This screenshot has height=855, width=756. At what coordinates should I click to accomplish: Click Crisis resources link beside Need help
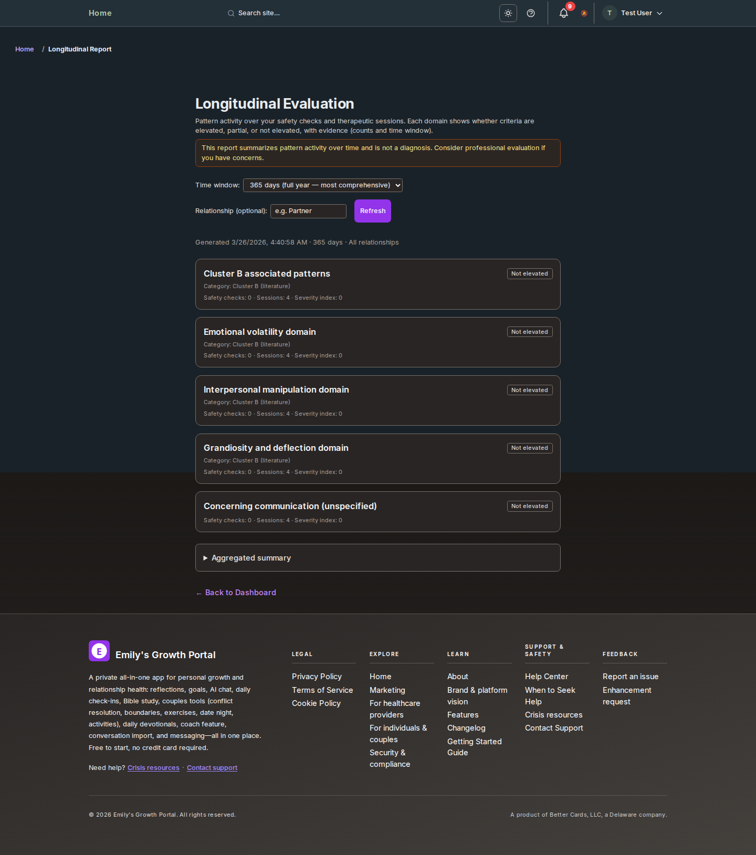[x=153, y=768]
